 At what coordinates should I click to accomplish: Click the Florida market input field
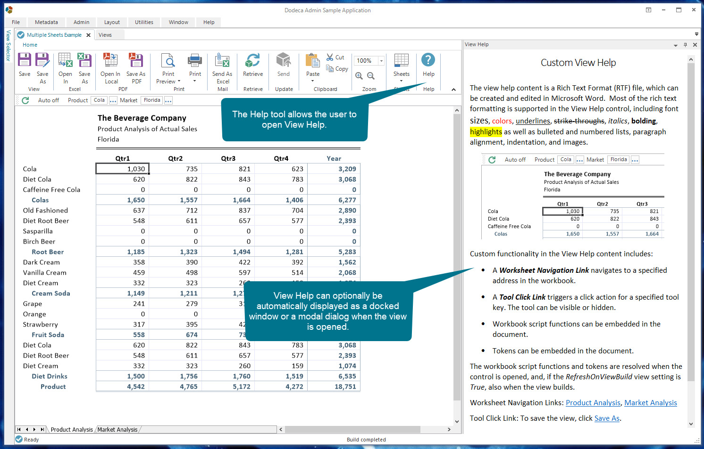pos(152,100)
